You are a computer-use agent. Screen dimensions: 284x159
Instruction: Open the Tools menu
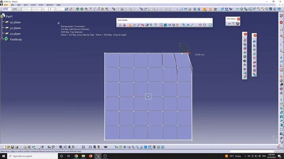(x=41, y=5)
